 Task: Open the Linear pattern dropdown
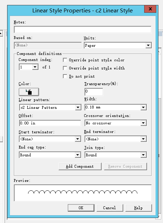pyautogui.click(x=50, y=107)
